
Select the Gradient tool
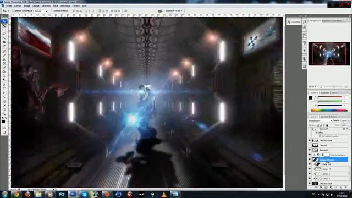click(4, 71)
